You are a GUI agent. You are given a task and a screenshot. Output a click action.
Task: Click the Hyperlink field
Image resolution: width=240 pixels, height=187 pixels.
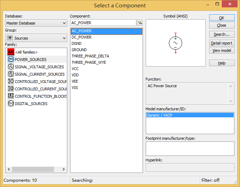click(x=190, y=167)
